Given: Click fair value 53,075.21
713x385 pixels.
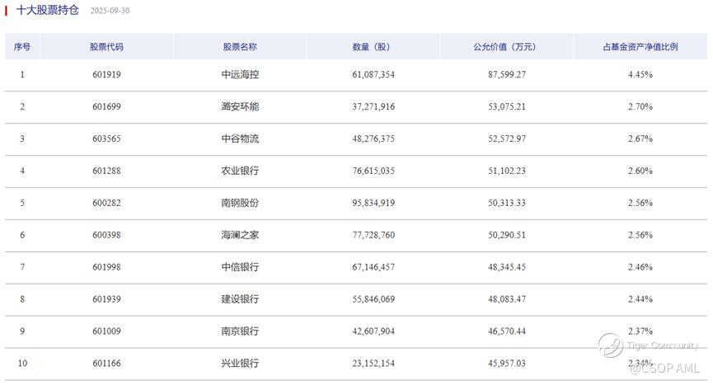Looking at the screenshot, I should click(507, 106).
